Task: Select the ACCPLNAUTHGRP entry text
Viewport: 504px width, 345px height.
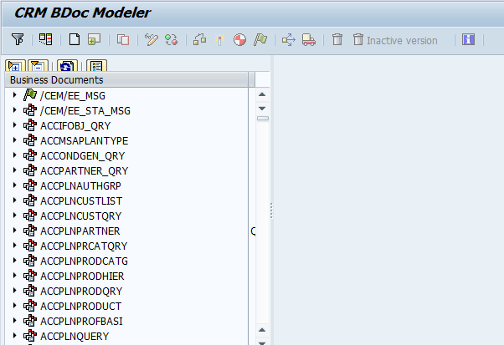Action: click(x=80, y=186)
